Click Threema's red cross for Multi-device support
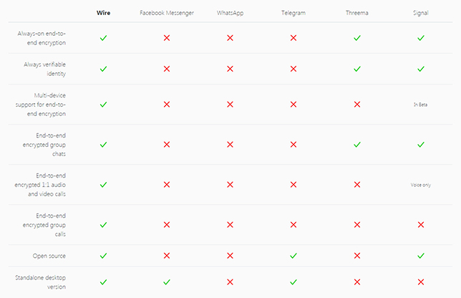 point(357,105)
